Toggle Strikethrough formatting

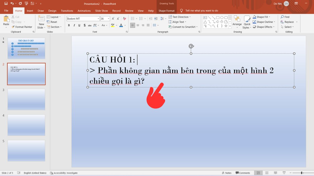[90, 25]
